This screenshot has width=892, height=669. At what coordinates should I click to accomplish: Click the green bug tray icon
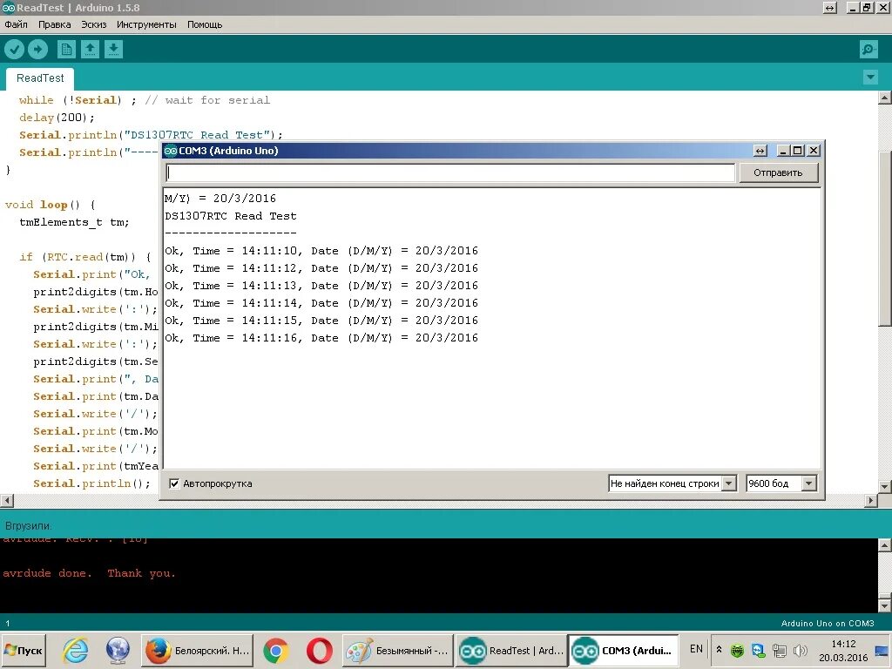(737, 650)
